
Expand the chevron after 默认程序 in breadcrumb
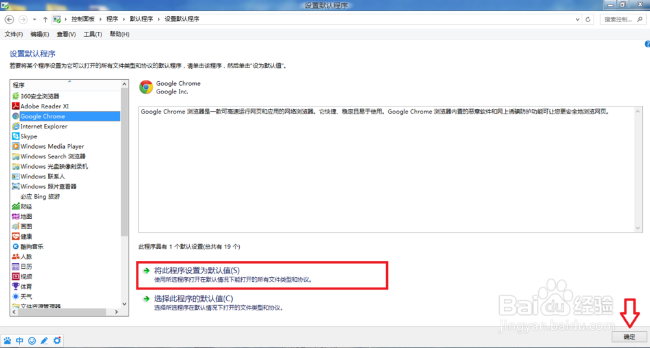click(x=159, y=19)
